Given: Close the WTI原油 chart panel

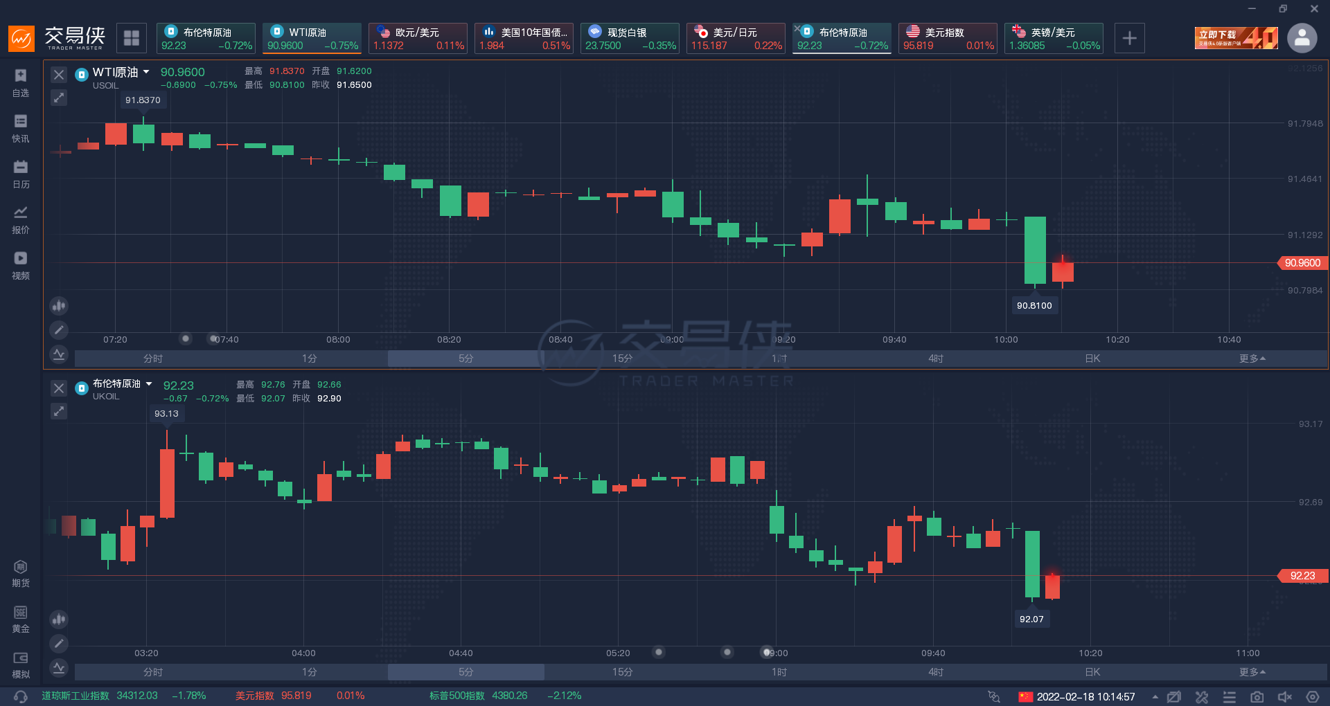Looking at the screenshot, I should (59, 75).
